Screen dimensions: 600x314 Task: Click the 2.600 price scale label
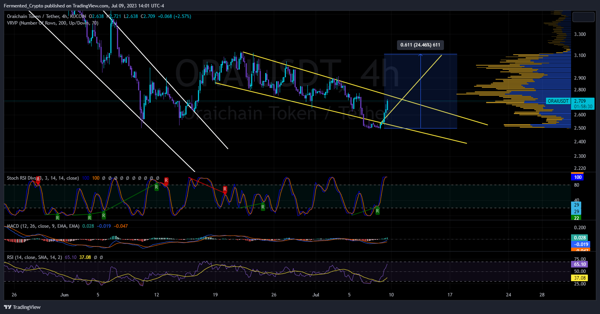[x=580, y=115]
